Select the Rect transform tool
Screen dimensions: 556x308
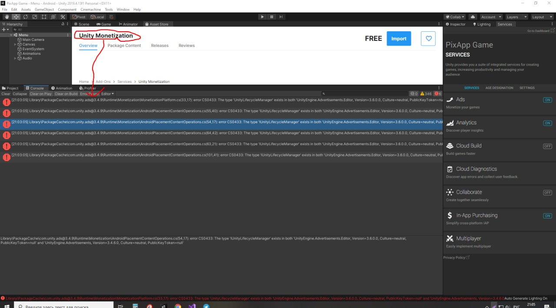(44, 17)
